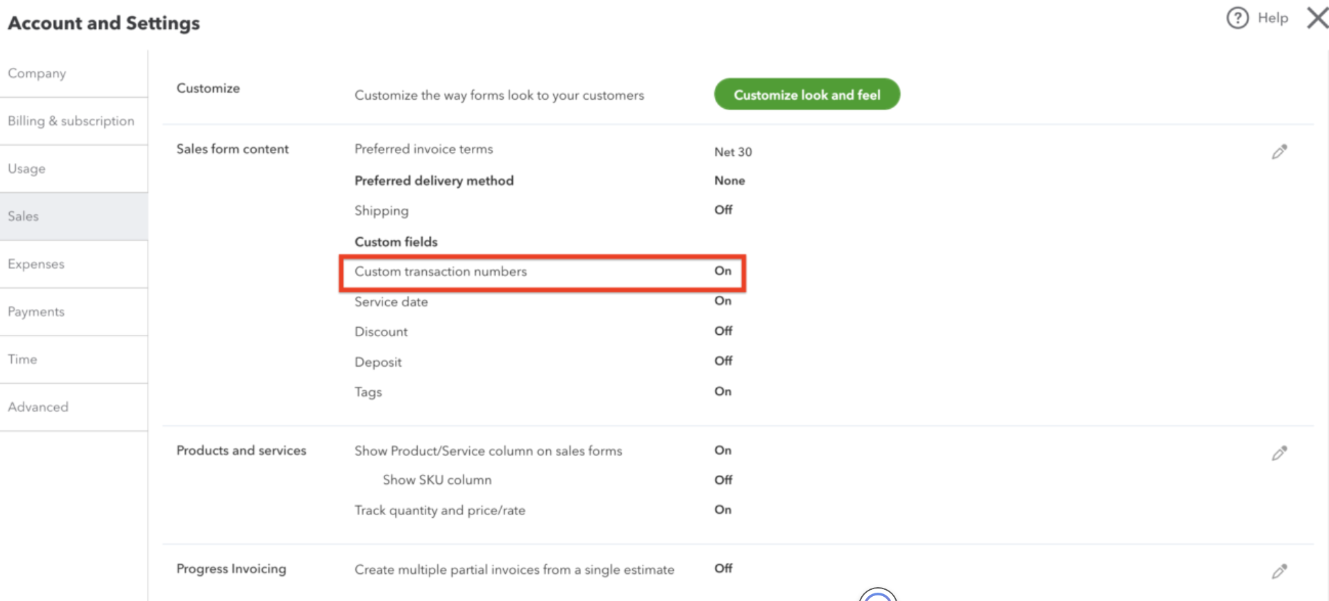Open the Help question mark icon
This screenshot has height=601, width=1329.
[x=1237, y=18]
